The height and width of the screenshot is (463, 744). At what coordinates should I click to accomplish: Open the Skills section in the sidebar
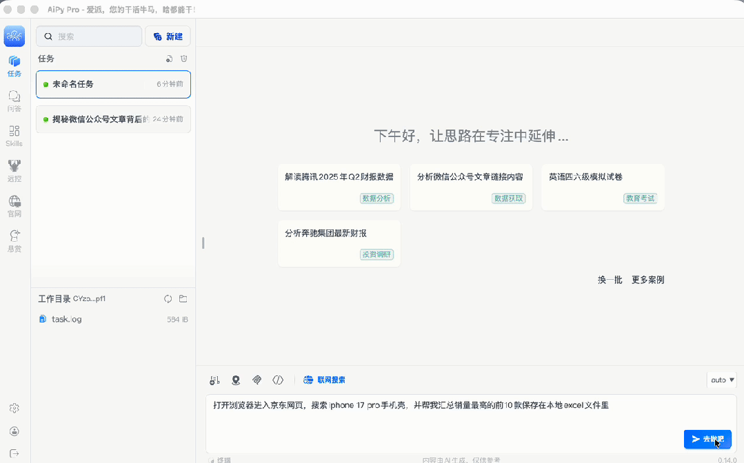pyautogui.click(x=14, y=136)
